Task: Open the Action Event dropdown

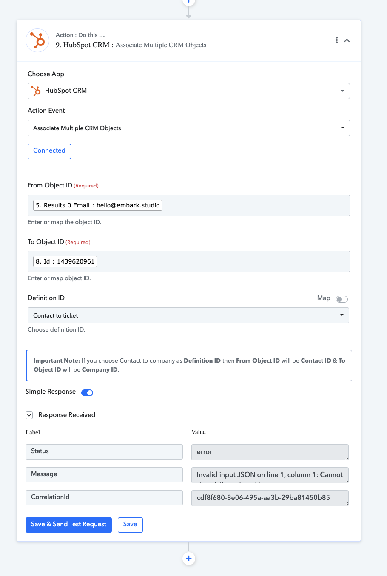Action: tap(189, 128)
